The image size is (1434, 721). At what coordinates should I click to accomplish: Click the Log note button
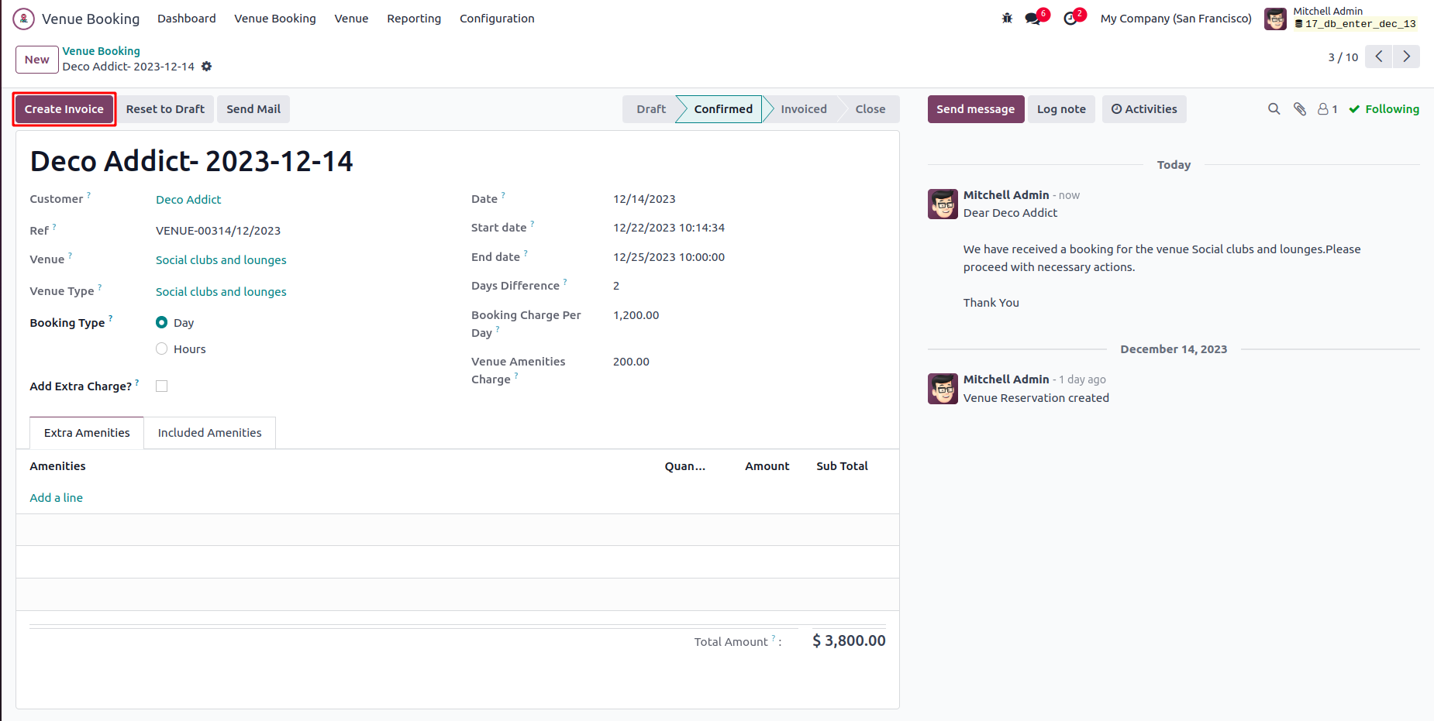[x=1061, y=109]
